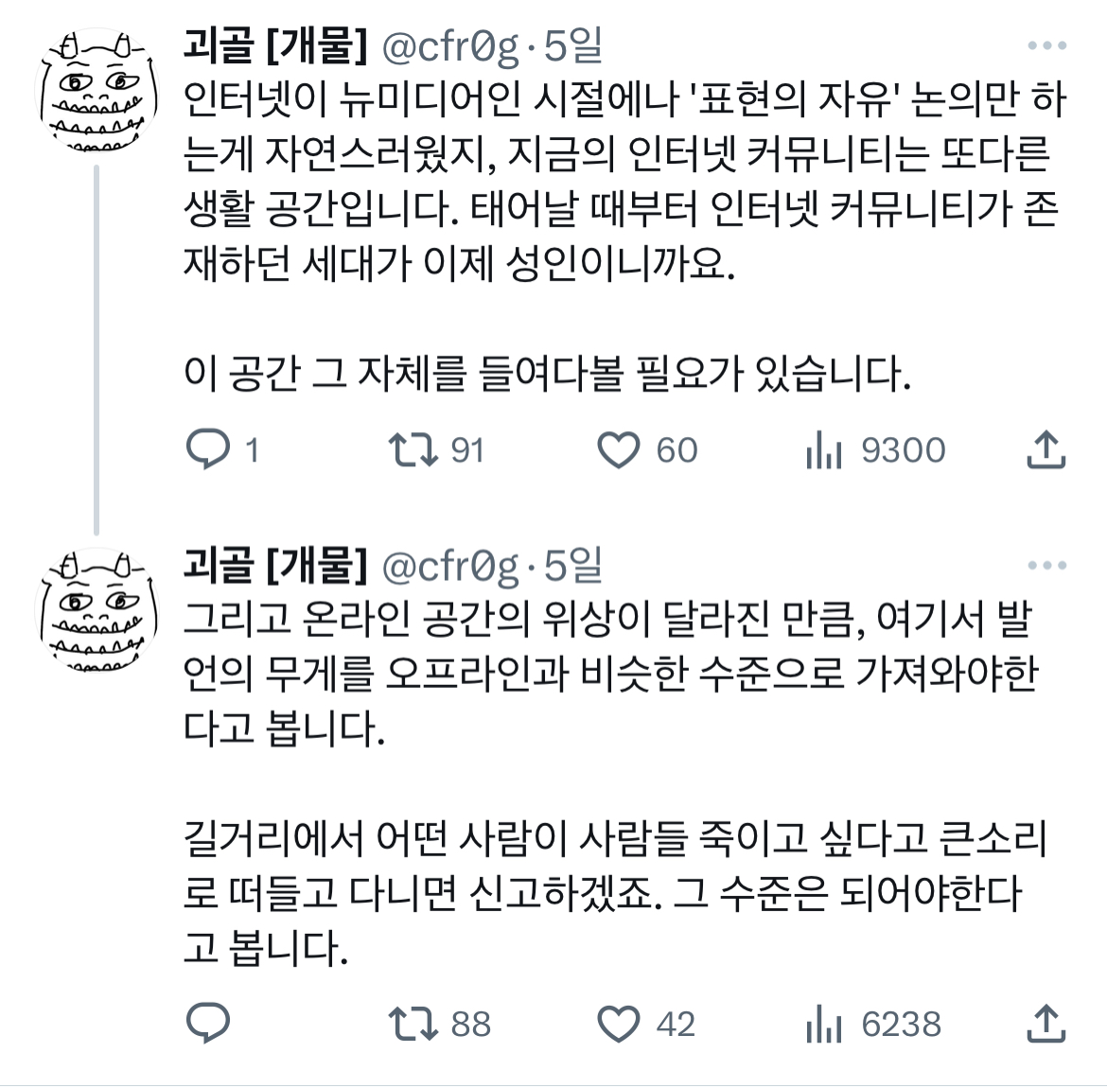Share the second tweet
Viewport: 1107px width, 1088px height.
pos(1045,1024)
